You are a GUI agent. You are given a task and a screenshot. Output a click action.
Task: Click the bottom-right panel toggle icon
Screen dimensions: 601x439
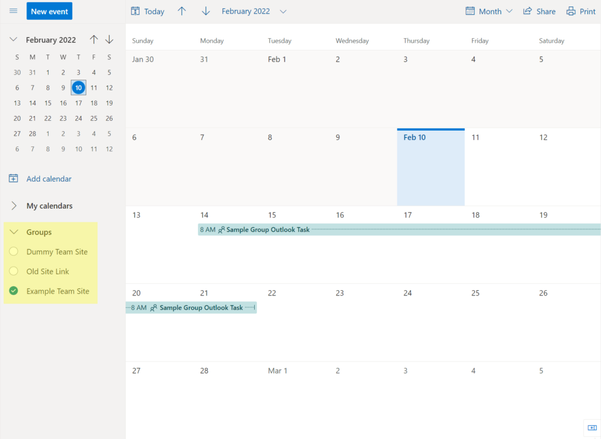pos(592,427)
